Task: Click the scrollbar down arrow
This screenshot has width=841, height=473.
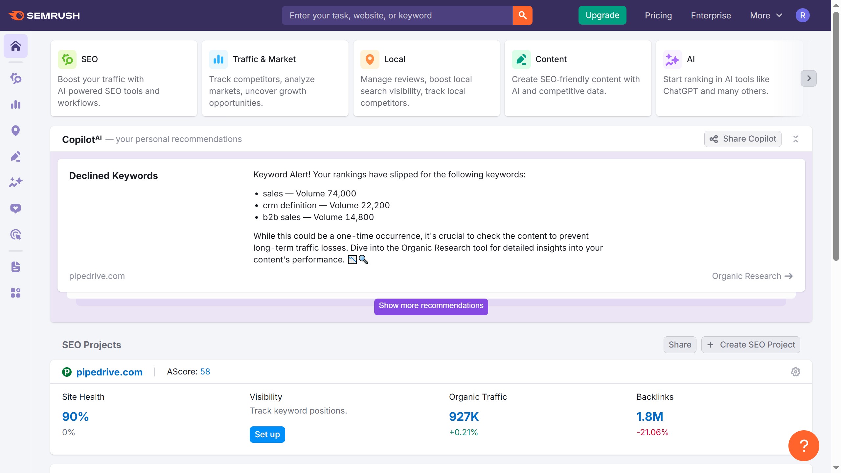Action: click(x=836, y=467)
